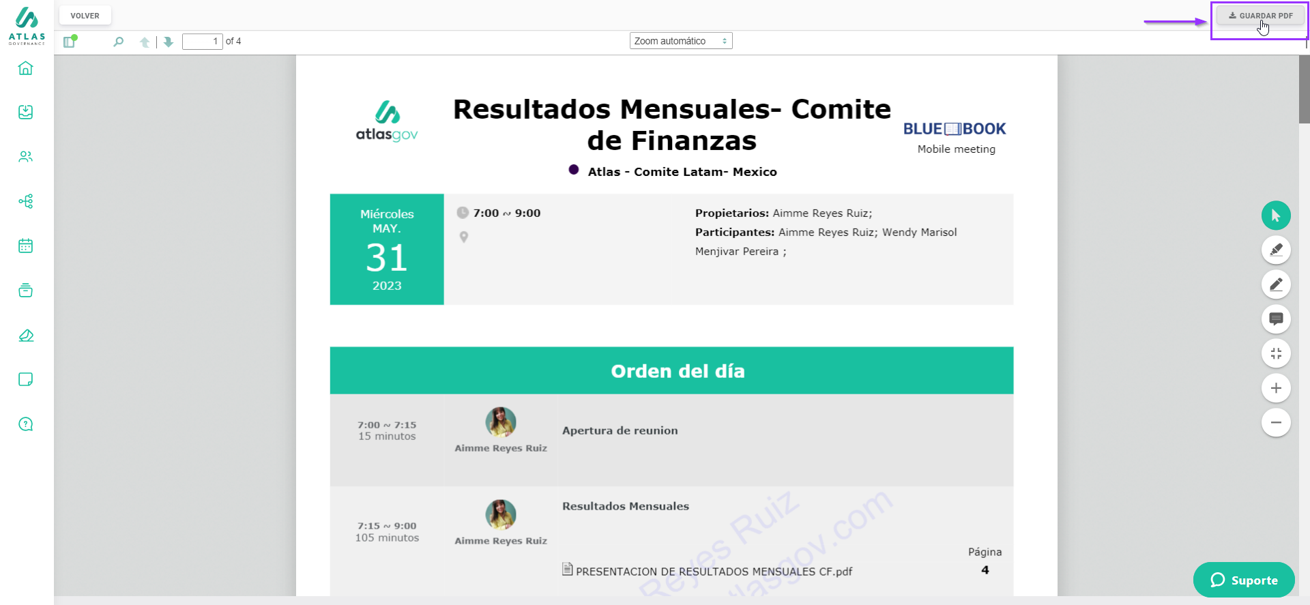This screenshot has width=1310, height=605.
Task: Click the Participantes line text
Action: 826,241
